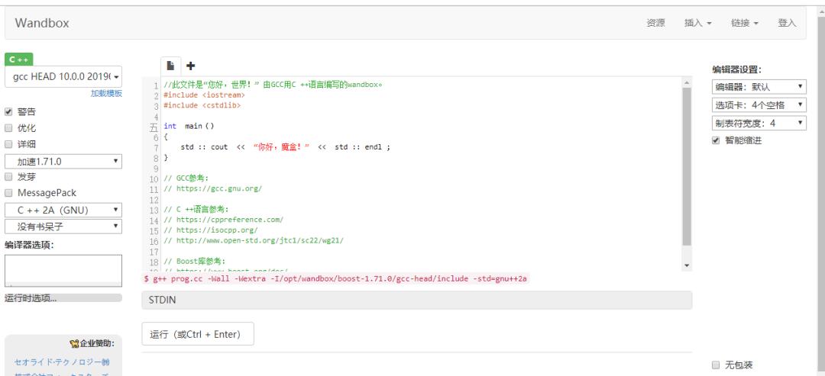
Task: Click the 加载模板 load template link
Action: 106,94
